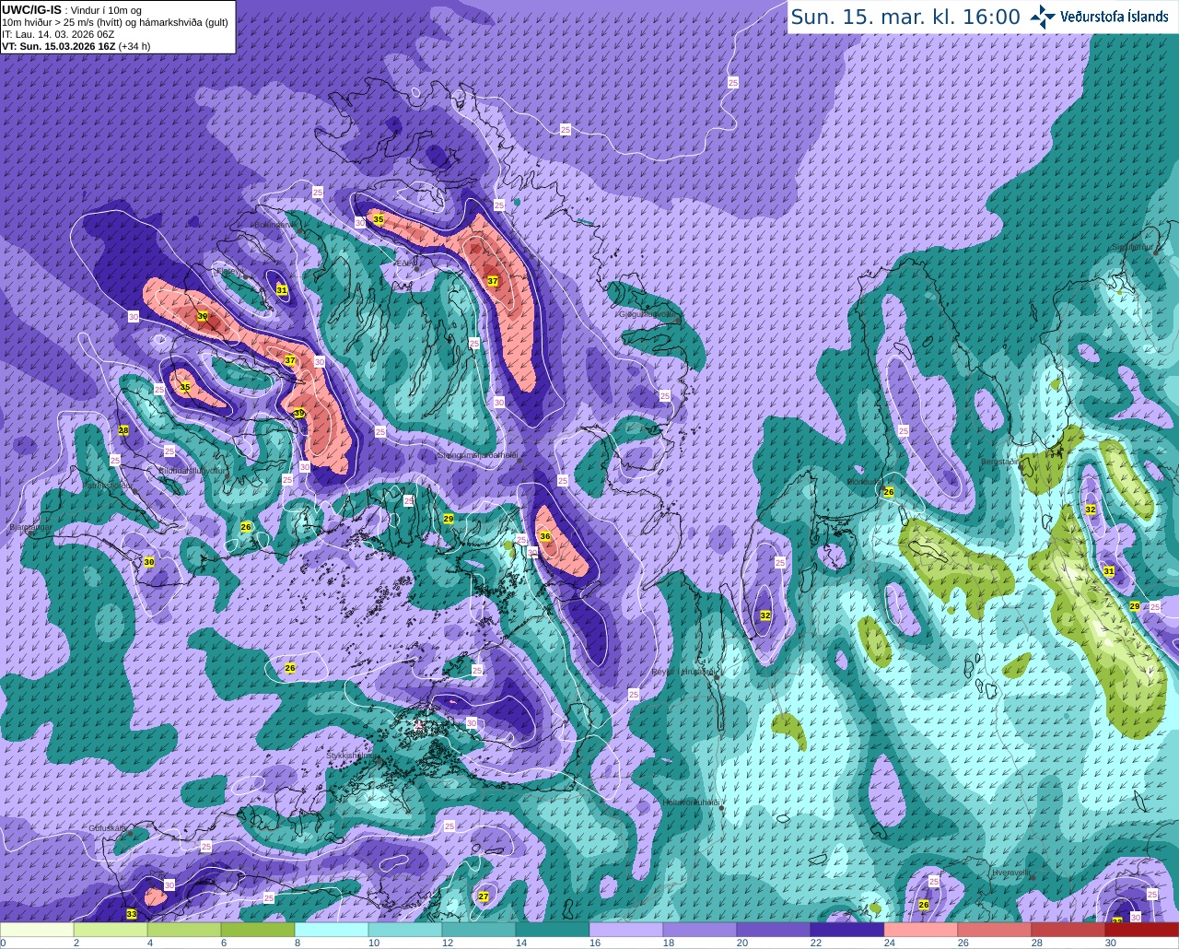Image resolution: width=1179 pixels, height=949 pixels.
Task: Pick the 28–30 m/s red legend swatch
Action: (1068, 930)
